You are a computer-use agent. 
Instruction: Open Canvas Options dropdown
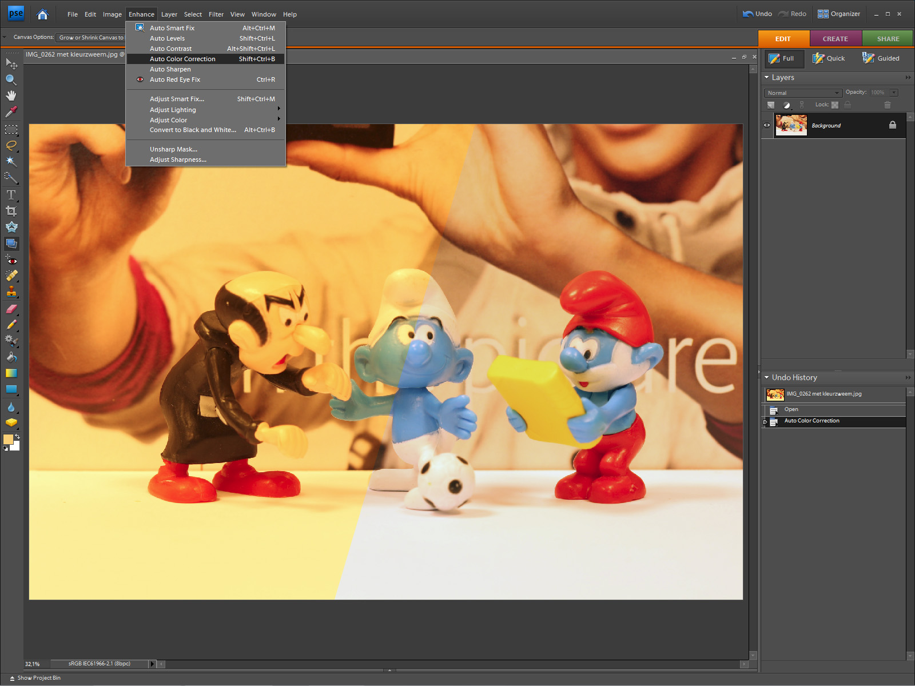(91, 37)
